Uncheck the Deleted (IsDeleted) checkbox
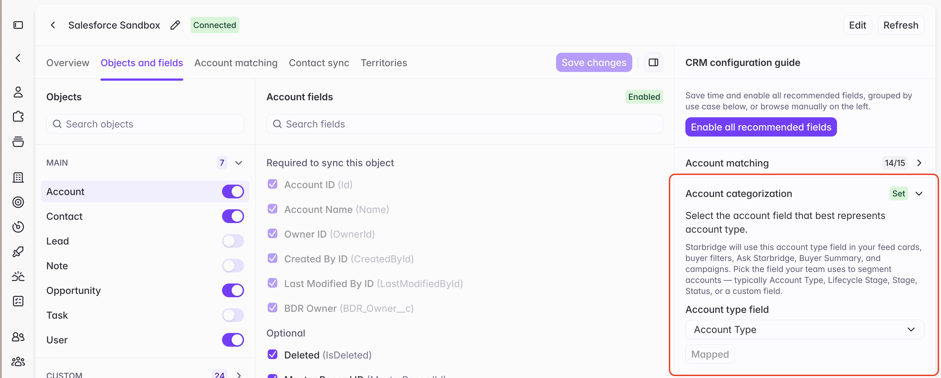 pyautogui.click(x=272, y=354)
